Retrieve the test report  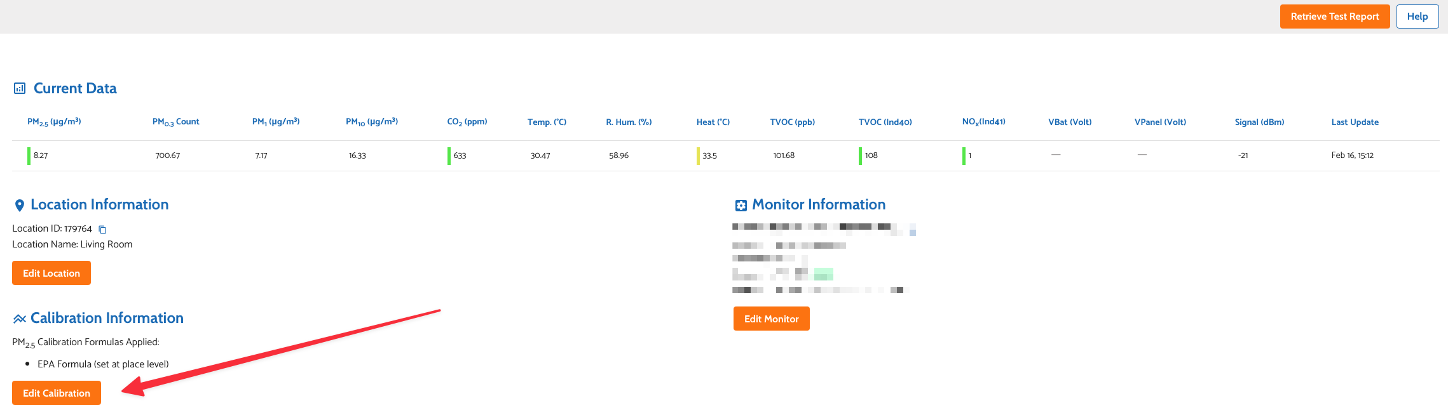point(1334,16)
